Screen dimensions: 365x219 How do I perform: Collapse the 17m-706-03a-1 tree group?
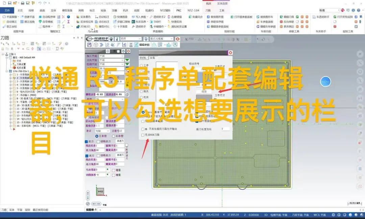click(x=7, y=71)
